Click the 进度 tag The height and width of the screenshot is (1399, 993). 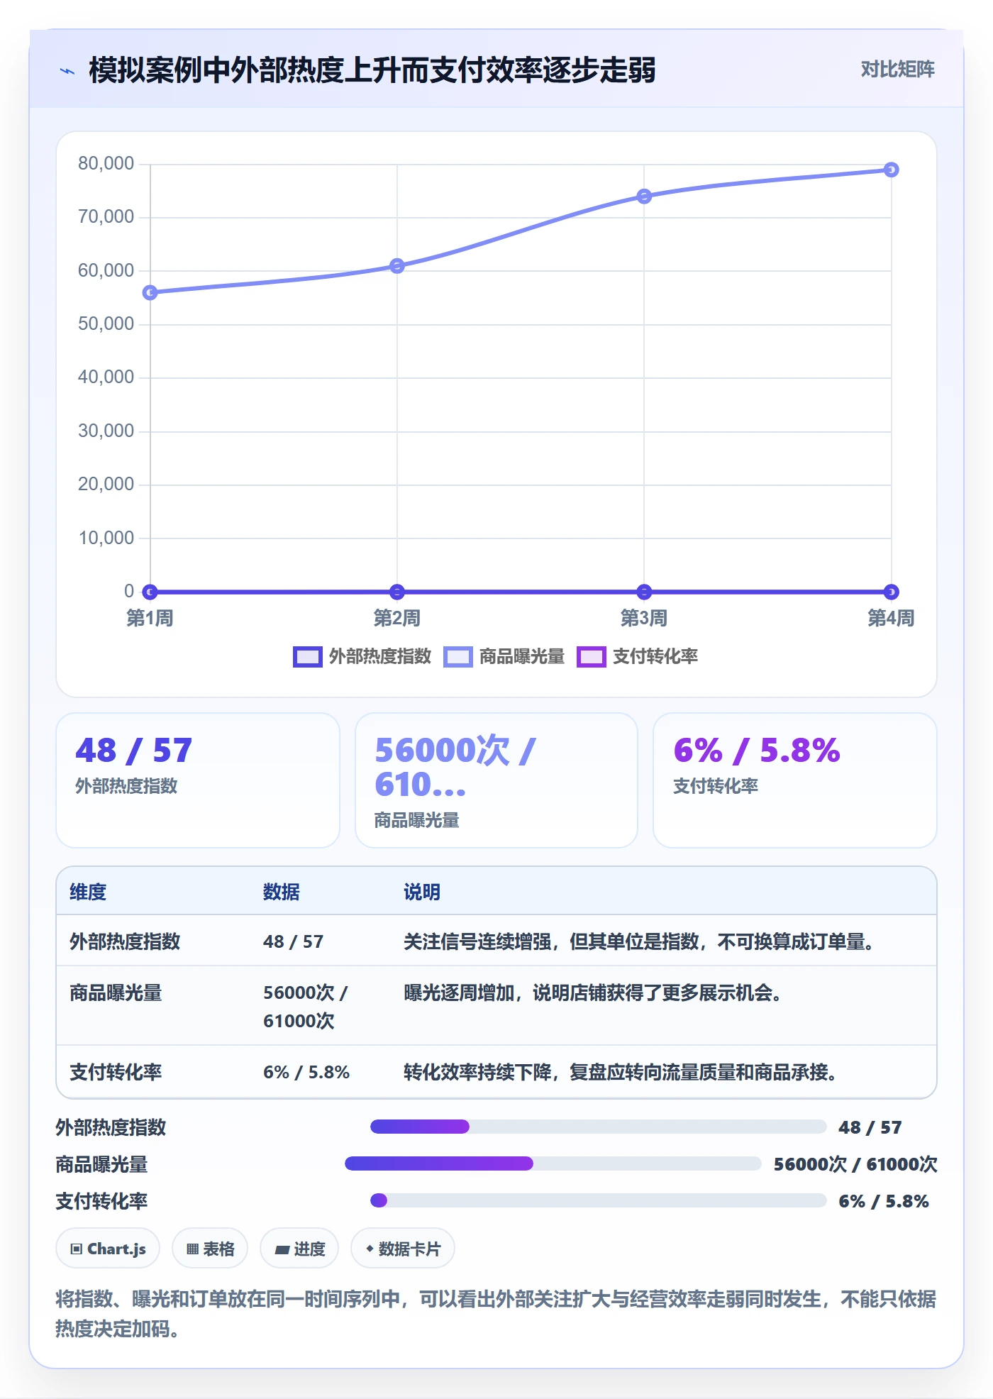click(x=299, y=1249)
